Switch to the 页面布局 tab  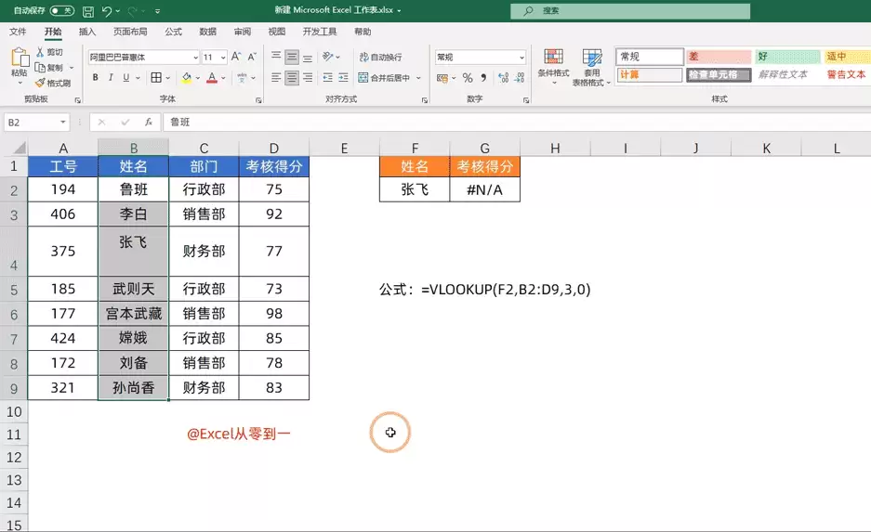point(130,32)
